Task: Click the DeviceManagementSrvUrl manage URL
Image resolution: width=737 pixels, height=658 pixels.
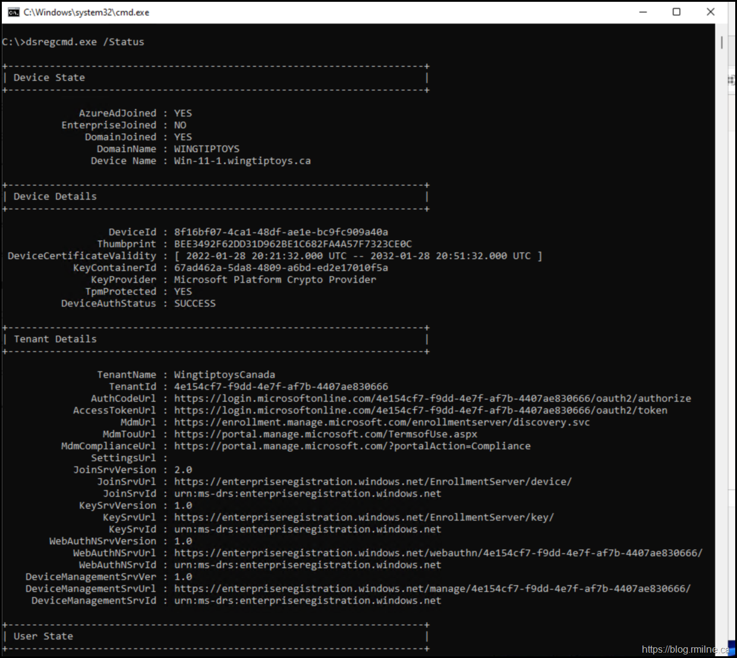Action: coord(432,589)
